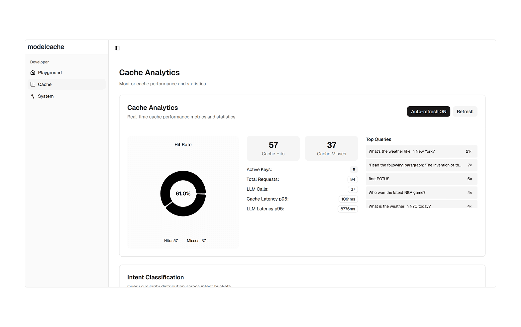Open the Cache page in sidebar
The height and width of the screenshot is (327, 521).
[x=66, y=84]
